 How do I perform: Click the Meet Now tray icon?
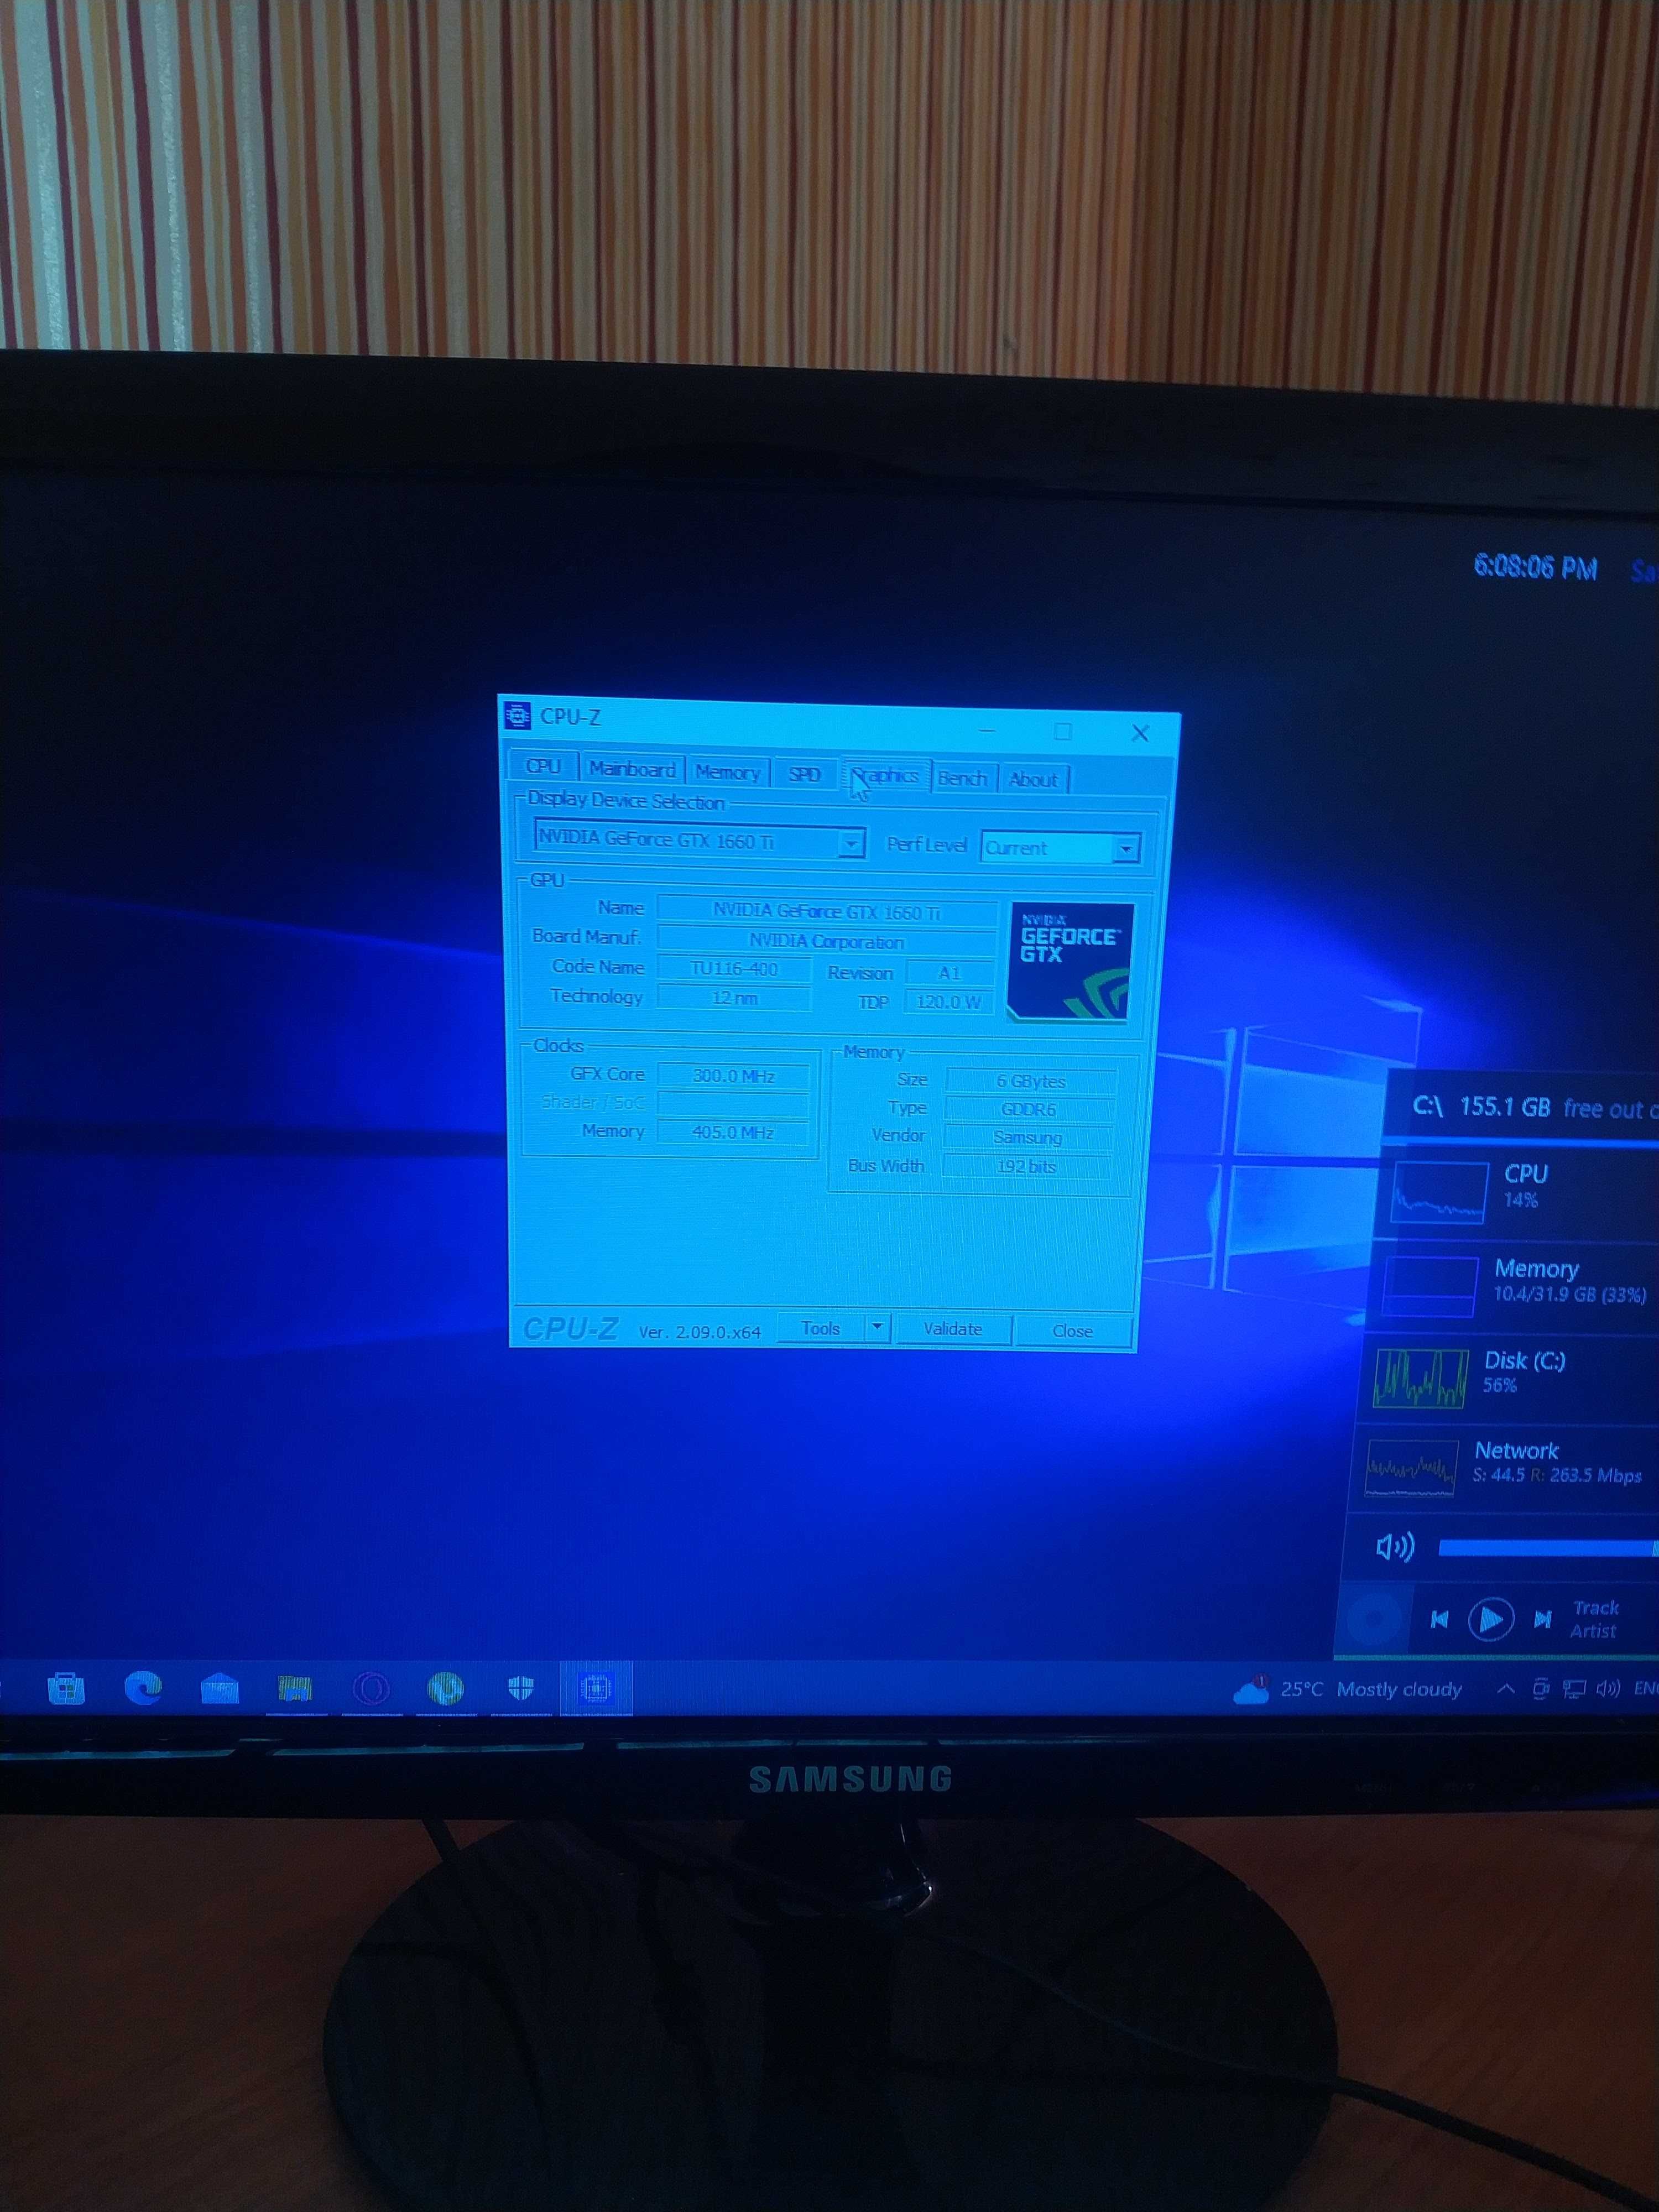(1541, 1690)
